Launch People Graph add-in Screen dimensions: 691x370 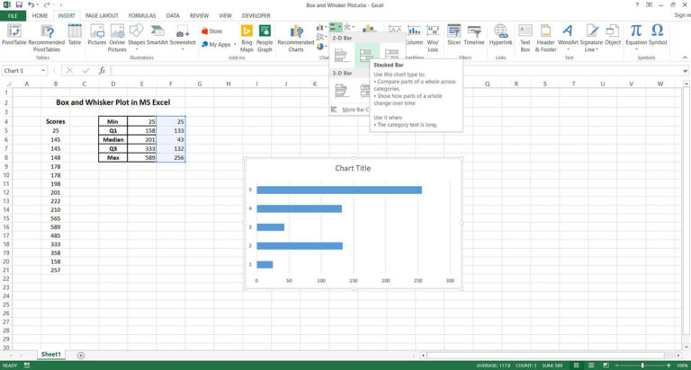pyautogui.click(x=265, y=38)
